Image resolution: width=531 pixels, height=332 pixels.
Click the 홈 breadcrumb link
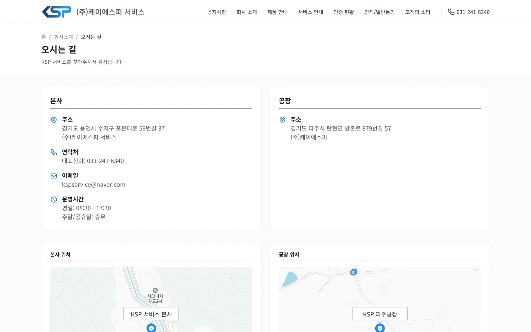pyautogui.click(x=43, y=37)
